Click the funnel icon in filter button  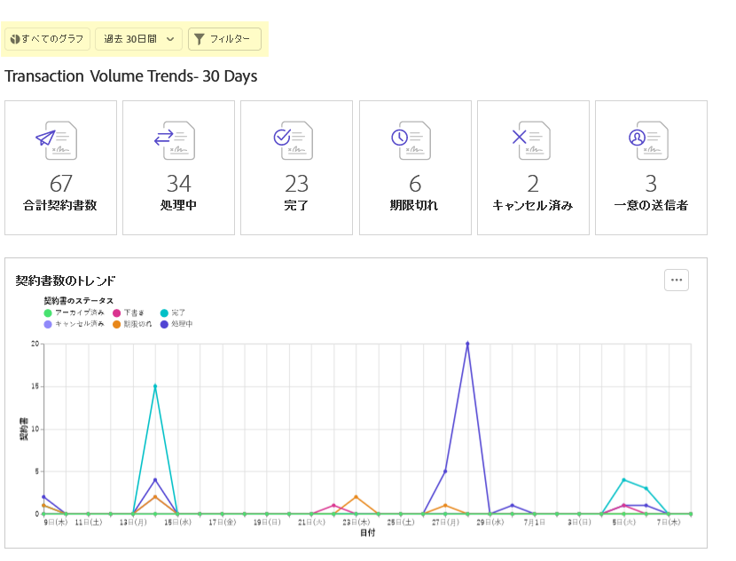199,39
